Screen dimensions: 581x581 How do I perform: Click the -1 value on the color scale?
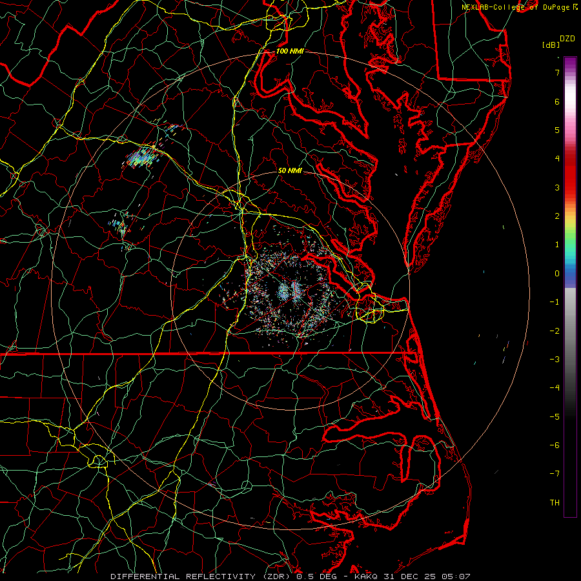coord(555,302)
